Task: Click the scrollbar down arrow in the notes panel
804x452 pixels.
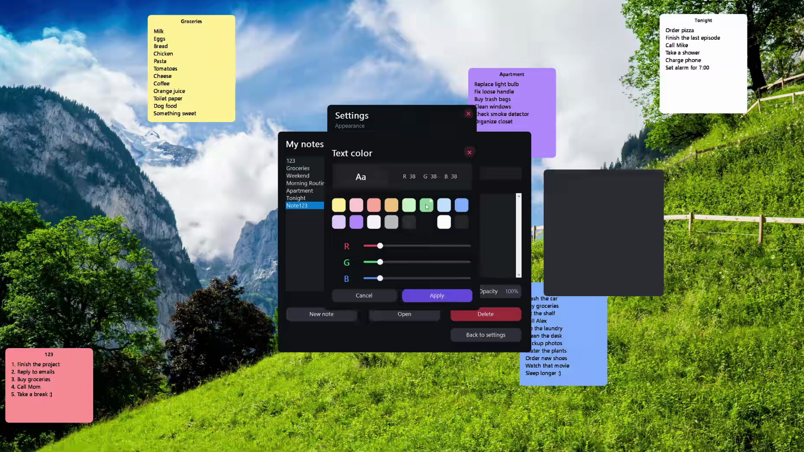Action: click(x=519, y=275)
